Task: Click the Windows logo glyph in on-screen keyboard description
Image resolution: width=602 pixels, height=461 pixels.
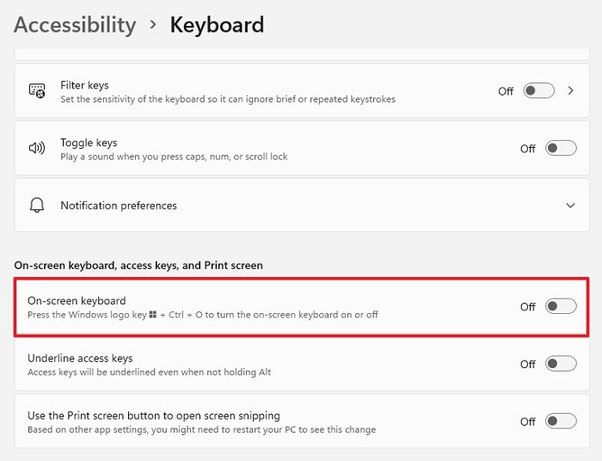Action: (152, 315)
